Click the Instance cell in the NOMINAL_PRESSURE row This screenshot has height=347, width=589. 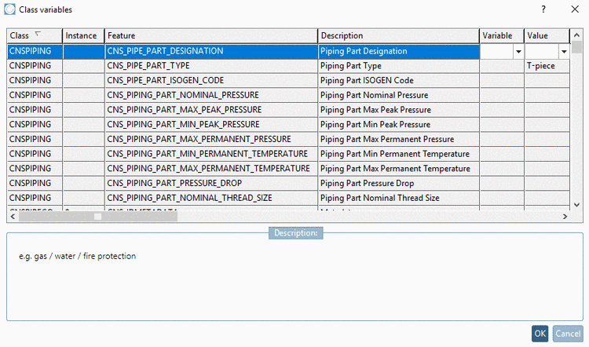[83, 95]
